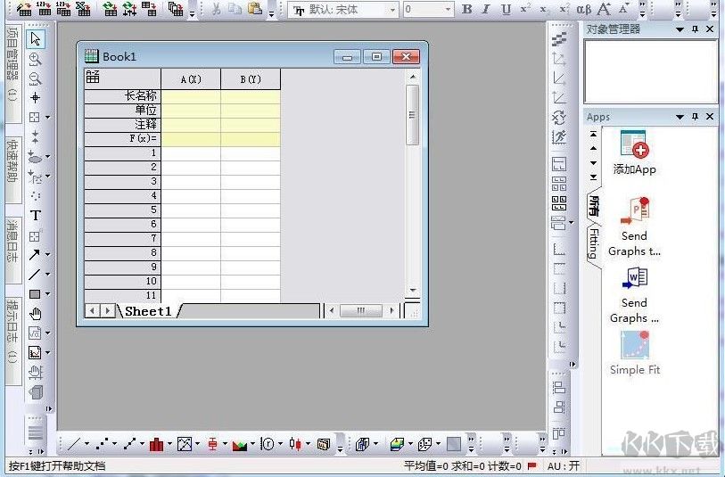Select the Arrow drawing tool
725x477 pixels.
35,255
